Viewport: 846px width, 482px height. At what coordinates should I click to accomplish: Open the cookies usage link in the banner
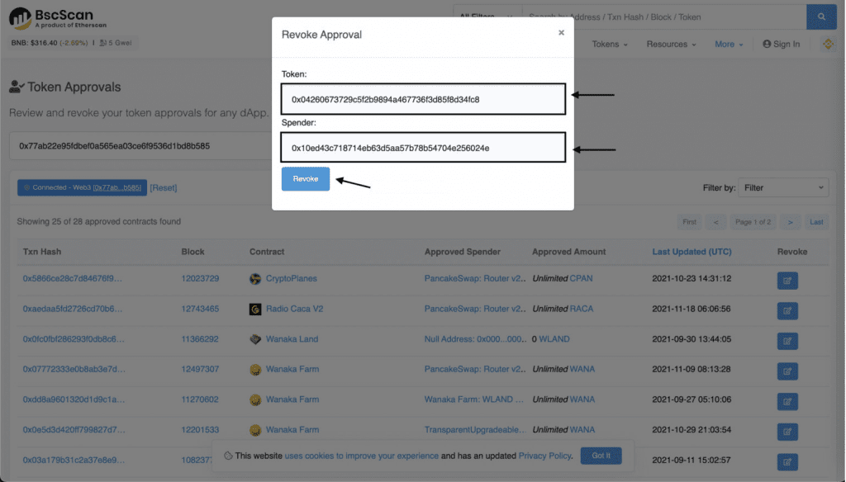(x=362, y=456)
